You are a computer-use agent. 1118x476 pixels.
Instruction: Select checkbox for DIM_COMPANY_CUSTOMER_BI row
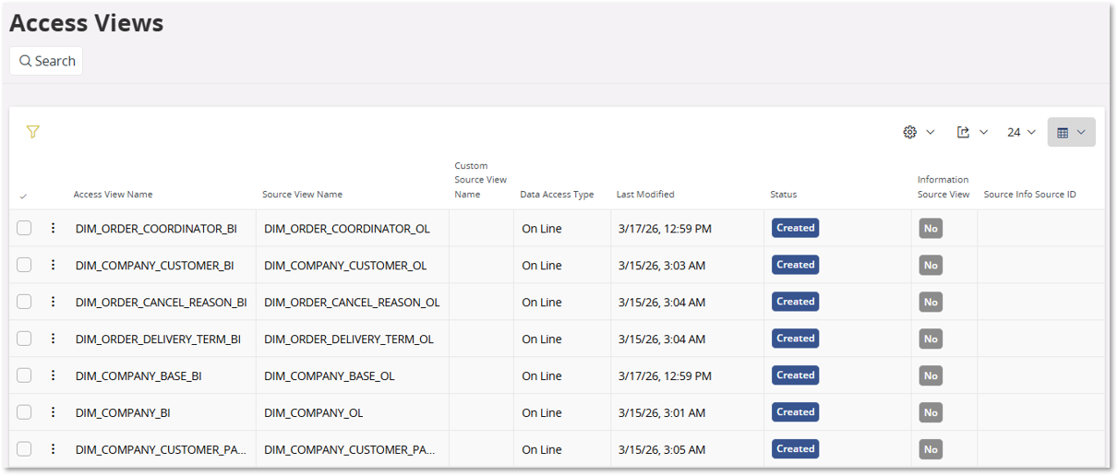(24, 265)
